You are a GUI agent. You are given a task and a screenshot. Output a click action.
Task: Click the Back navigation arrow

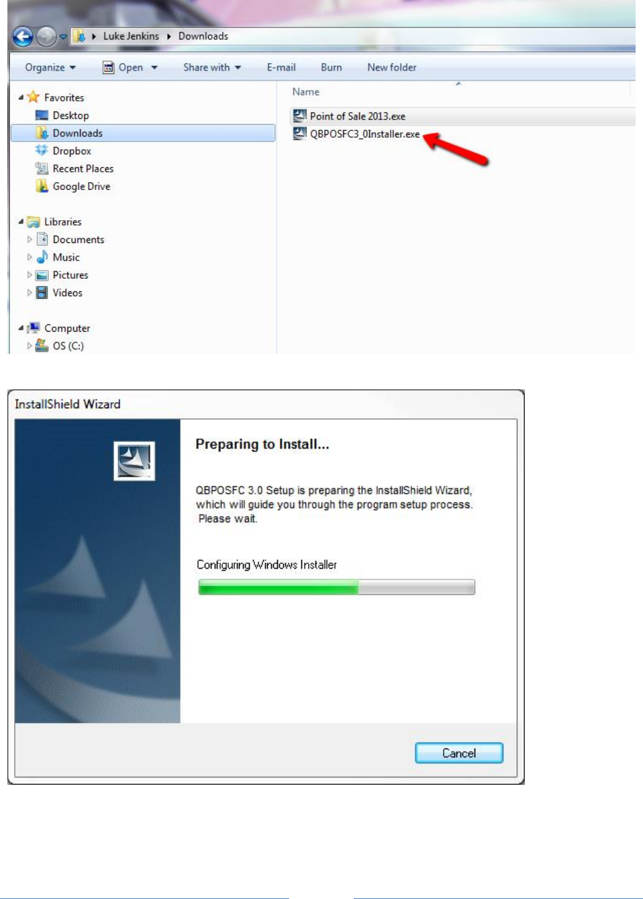(x=23, y=36)
